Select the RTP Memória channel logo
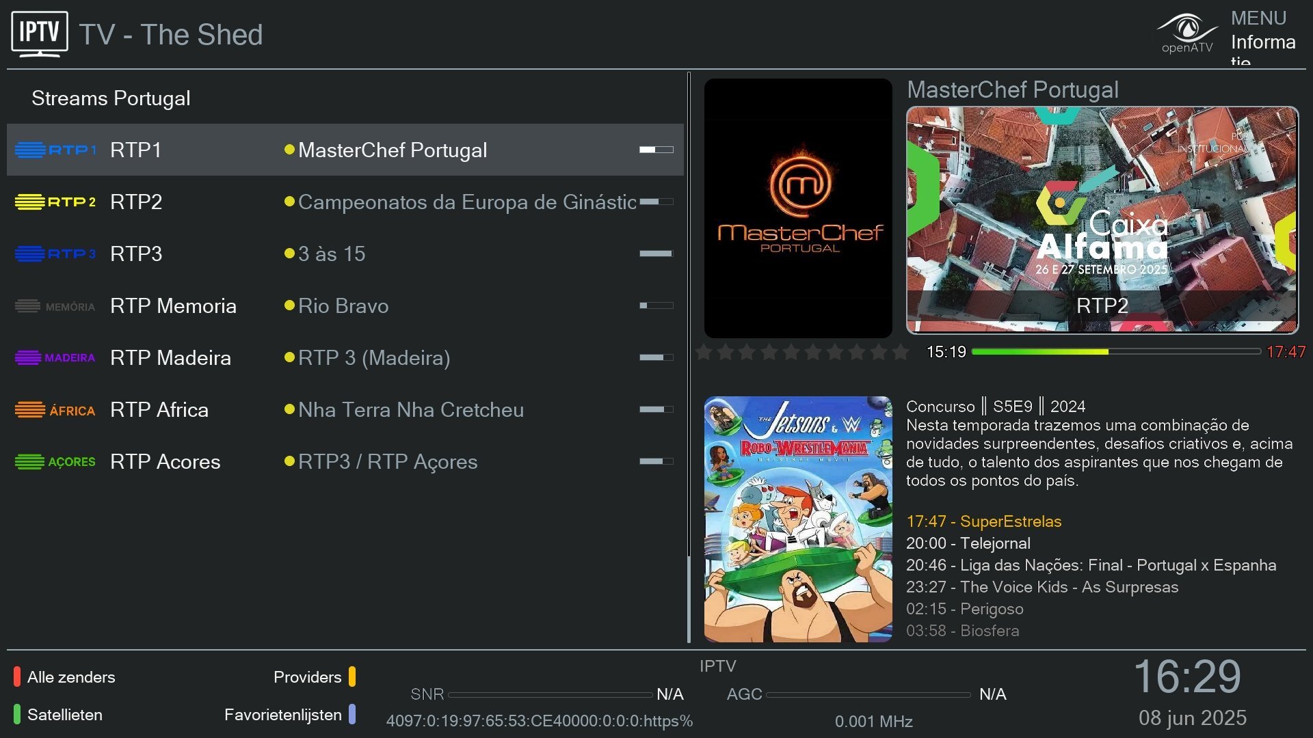 click(x=56, y=306)
